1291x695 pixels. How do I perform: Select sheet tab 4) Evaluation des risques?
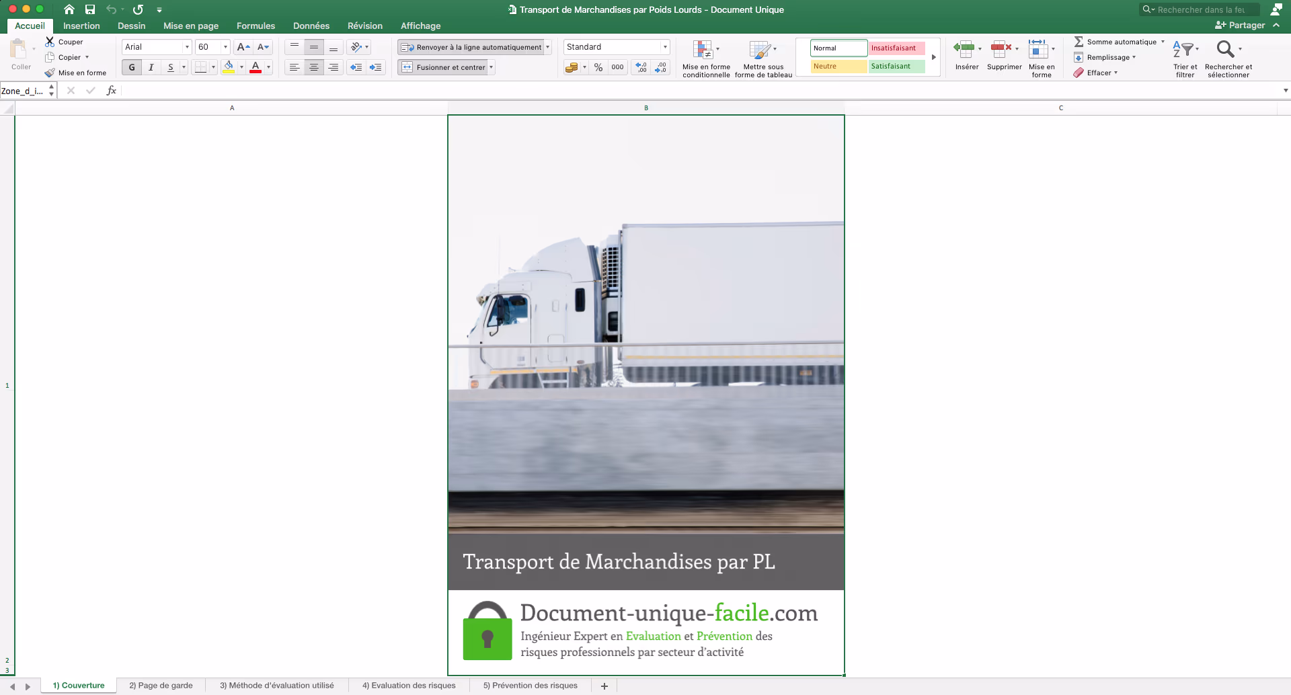pos(409,686)
